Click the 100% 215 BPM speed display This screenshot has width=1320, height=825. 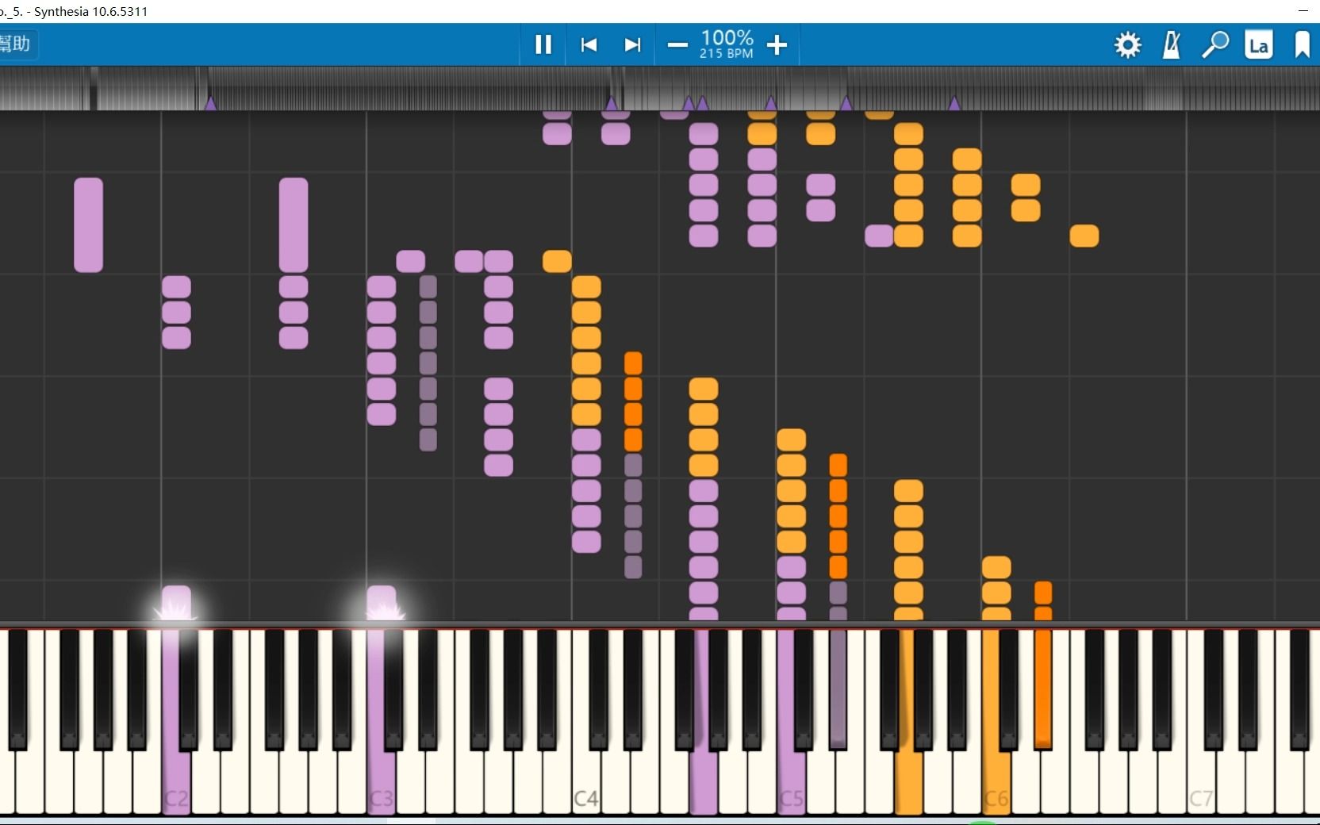(x=727, y=44)
